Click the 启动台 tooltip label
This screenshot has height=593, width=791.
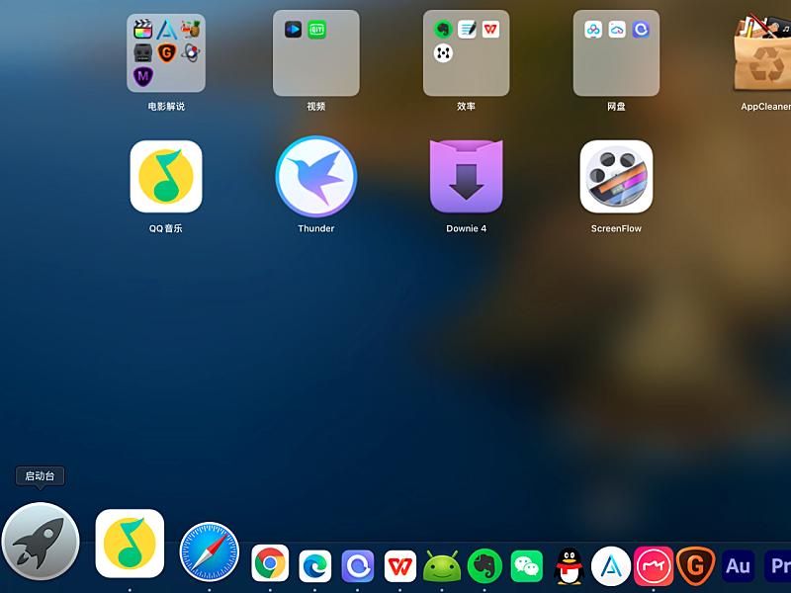pos(40,475)
